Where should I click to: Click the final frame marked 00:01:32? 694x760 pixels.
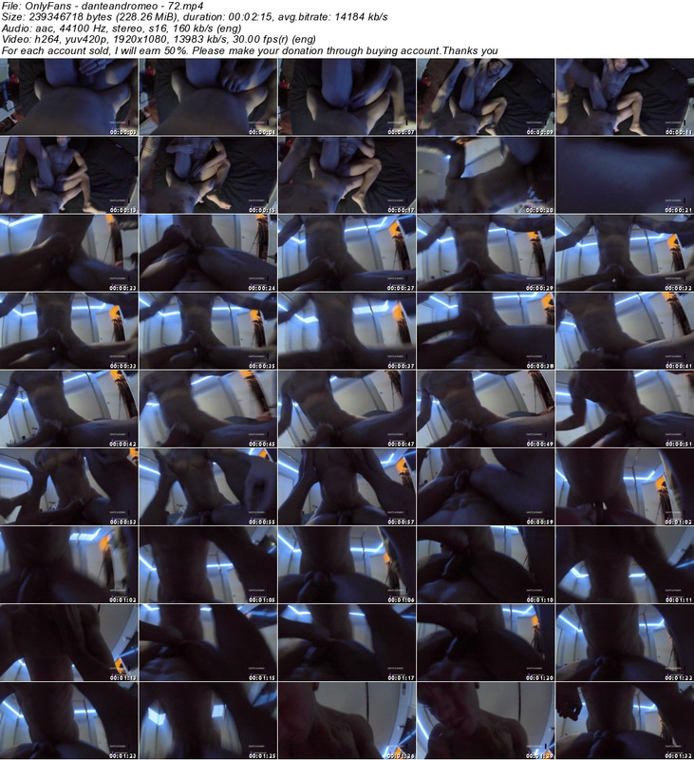pos(624,719)
